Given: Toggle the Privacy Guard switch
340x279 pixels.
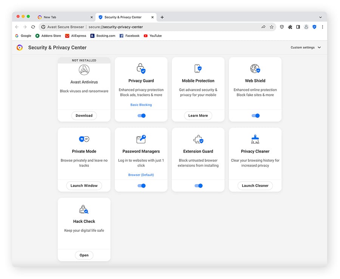Looking at the screenshot, I should pos(141,116).
